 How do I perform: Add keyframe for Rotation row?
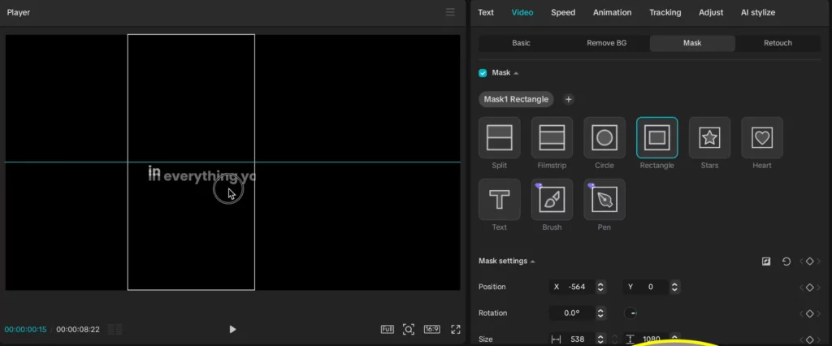point(810,314)
